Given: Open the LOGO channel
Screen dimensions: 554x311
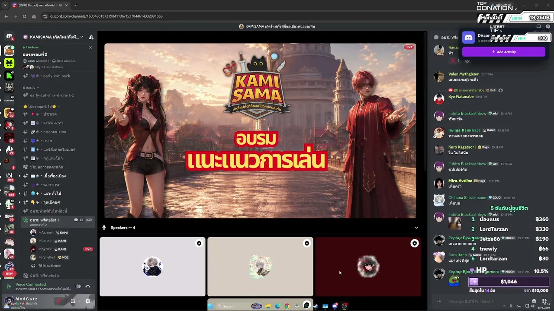Looking at the screenshot, I should 58,141.
